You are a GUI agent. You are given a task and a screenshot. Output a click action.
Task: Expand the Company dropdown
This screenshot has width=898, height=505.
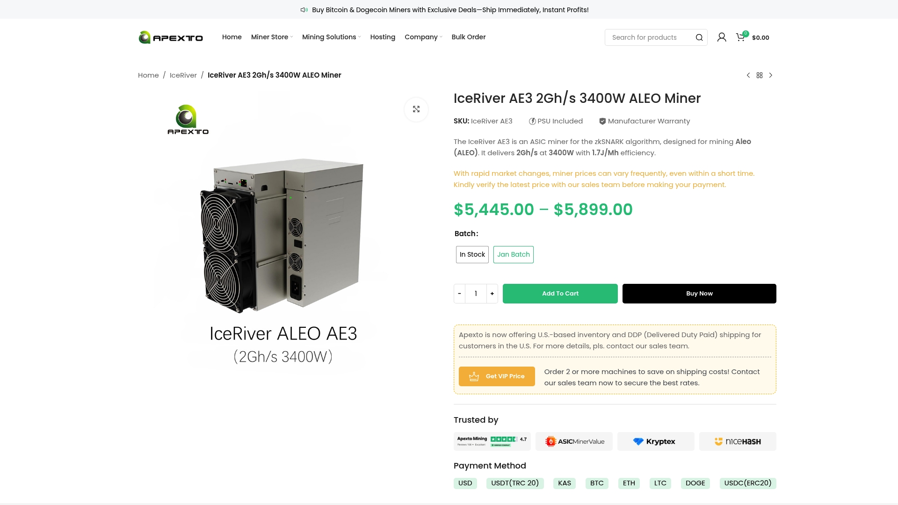point(421,37)
